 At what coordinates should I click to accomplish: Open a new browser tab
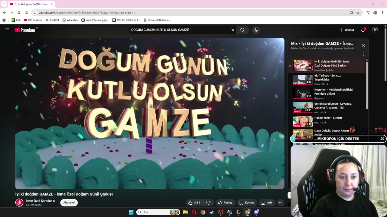(x=59, y=4)
